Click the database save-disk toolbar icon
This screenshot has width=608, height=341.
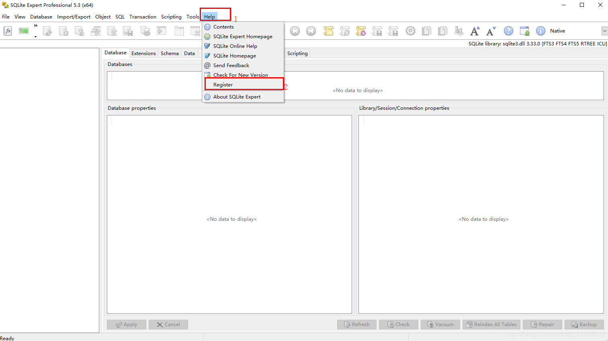128,31
